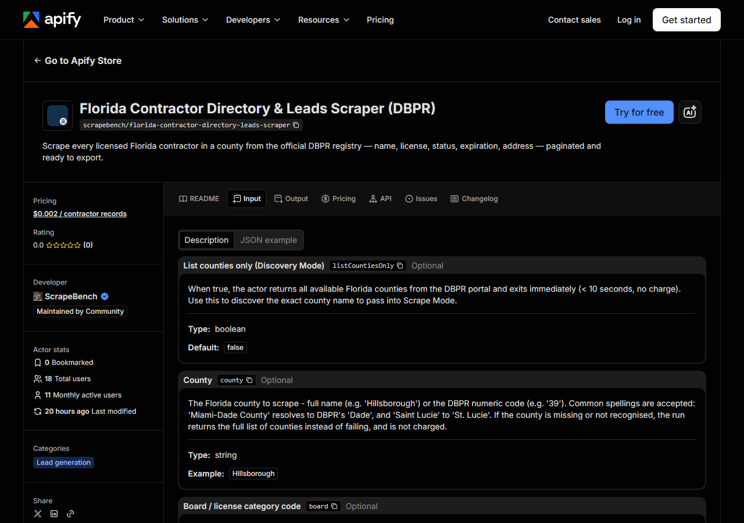This screenshot has width=744, height=523.
Task: Select the Input tab
Action: coord(246,199)
